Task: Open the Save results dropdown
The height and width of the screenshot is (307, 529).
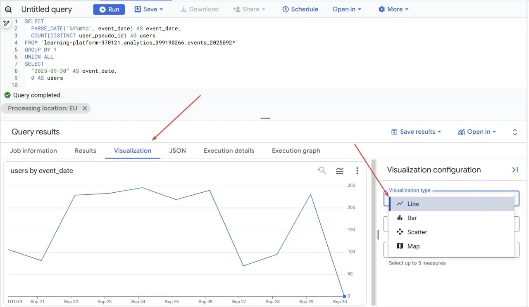Action: [x=416, y=132]
